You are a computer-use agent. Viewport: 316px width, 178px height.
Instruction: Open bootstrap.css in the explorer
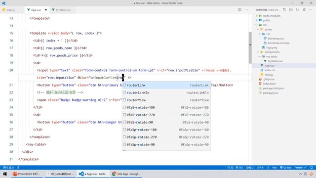coord(276,39)
